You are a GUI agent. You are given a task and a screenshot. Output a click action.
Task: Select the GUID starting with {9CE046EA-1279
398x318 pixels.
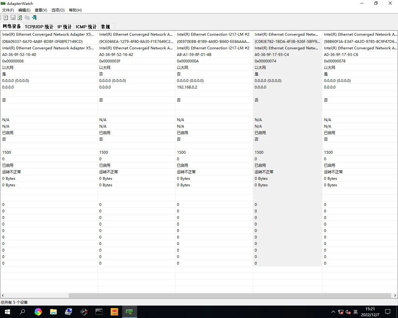click(x=136, y=41)
